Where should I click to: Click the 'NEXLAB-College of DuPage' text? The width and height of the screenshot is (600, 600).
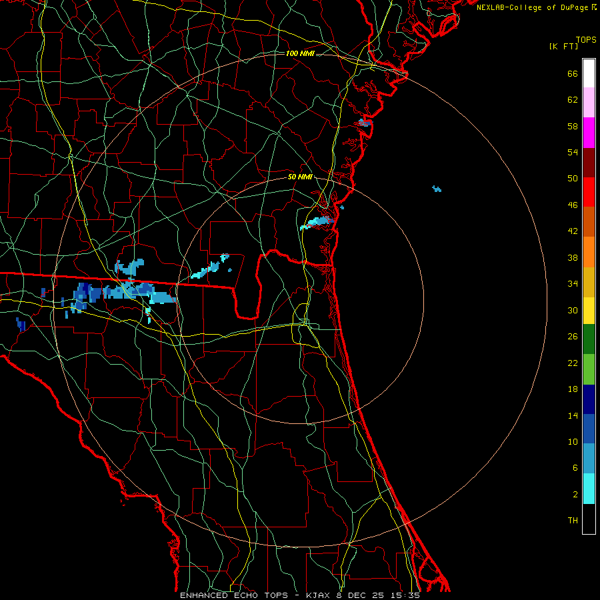click(x=532, y=7)
